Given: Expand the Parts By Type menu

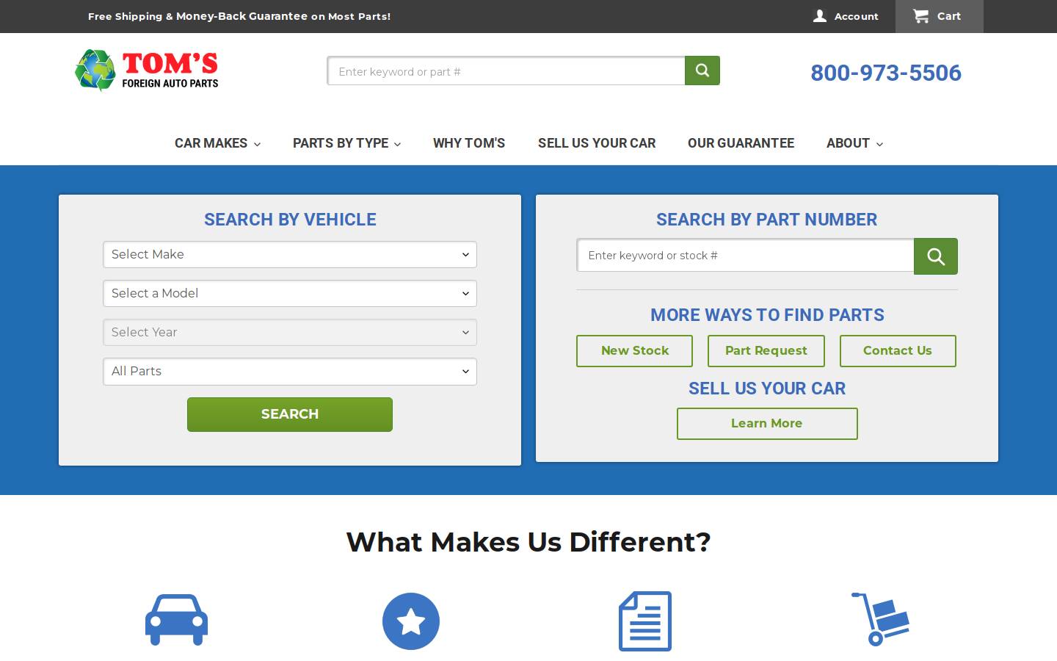Looking at the screenshot, I should [346, 143].
